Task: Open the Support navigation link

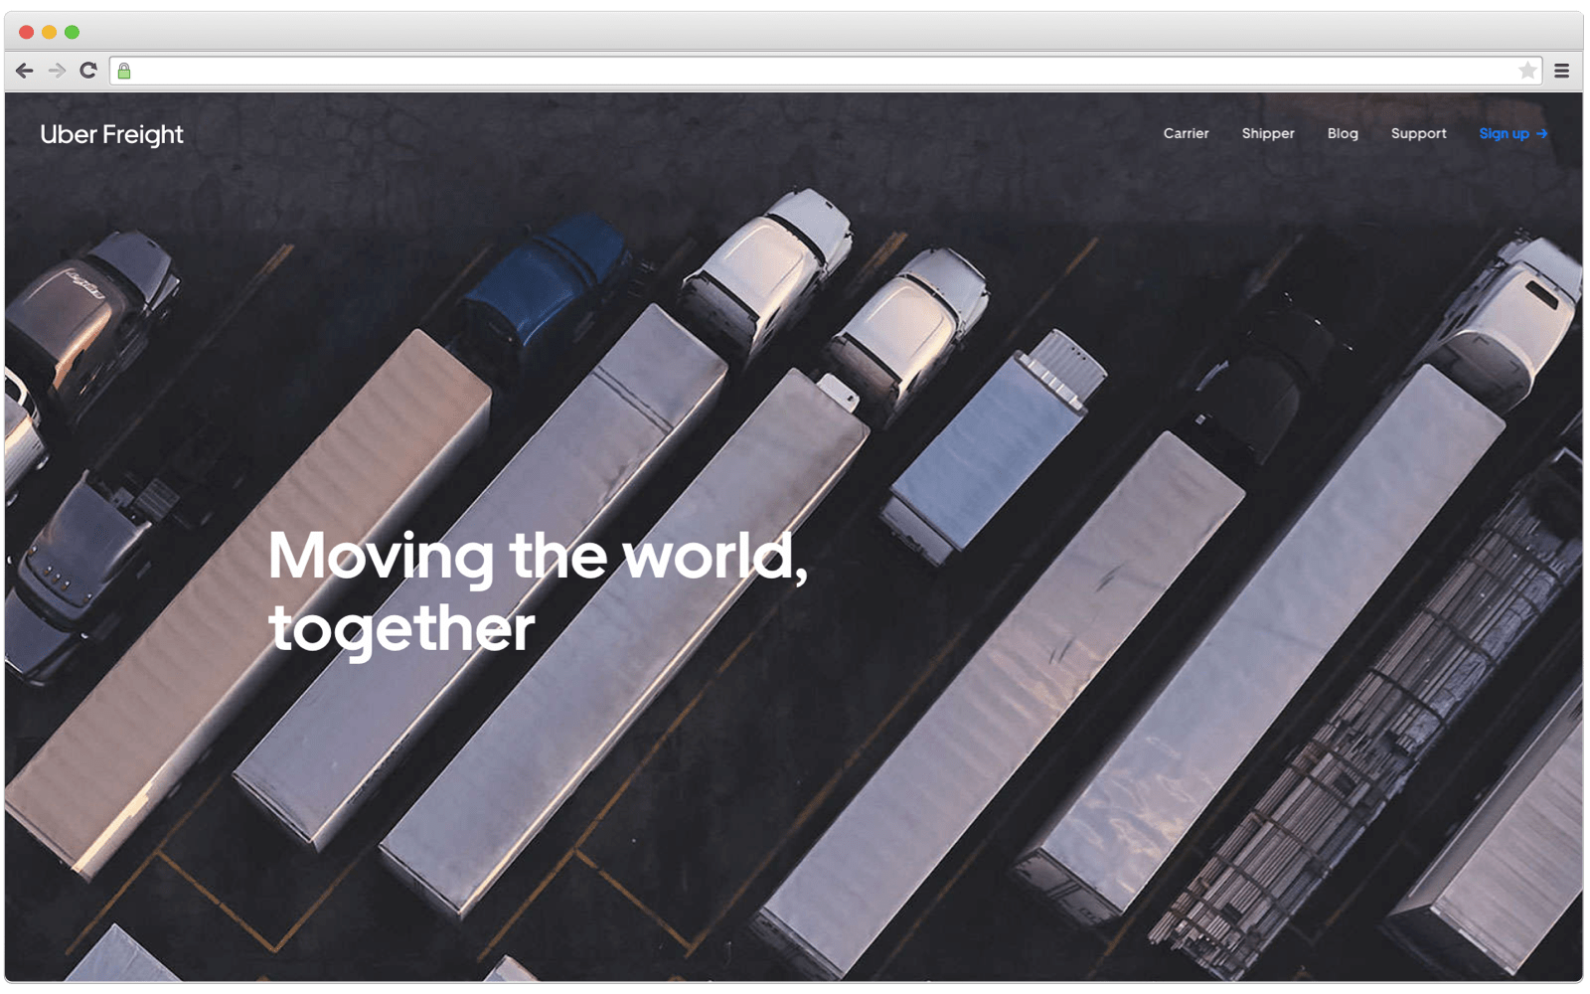Action: [1418, 133]
